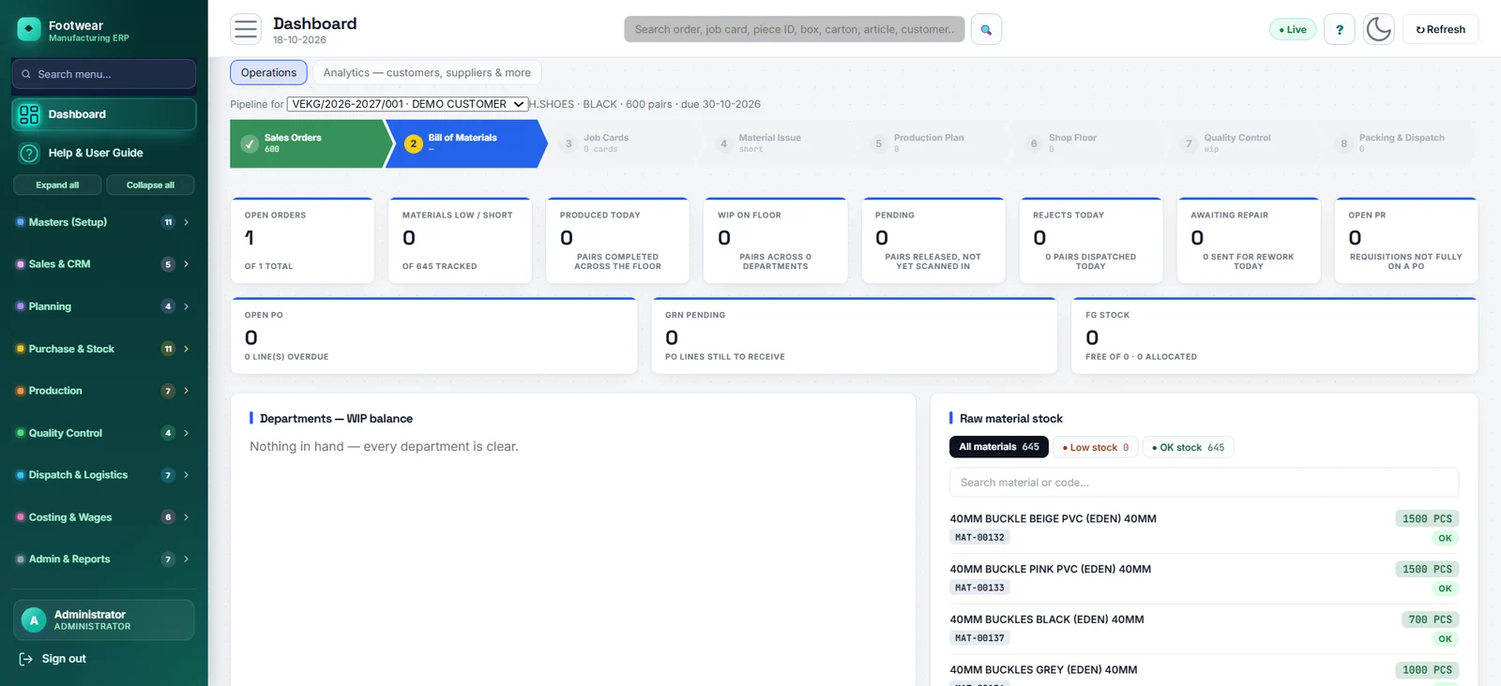This screenshot has width=1501, height=686.
Task: Click the Help & User Guide icon
Action: (x=29, y=153)
